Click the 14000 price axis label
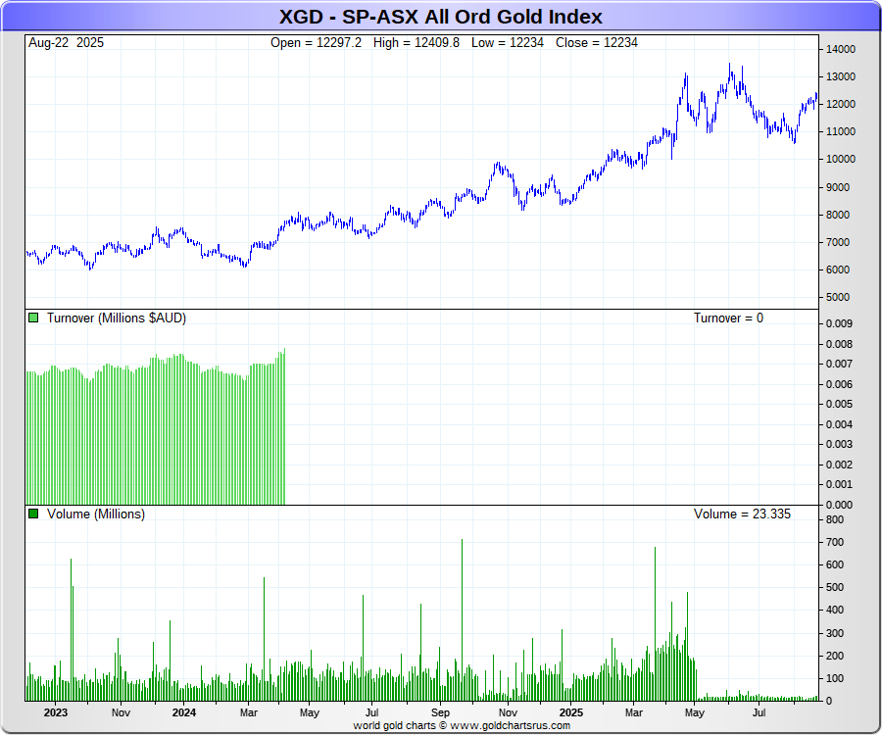 tap(841, 49)
